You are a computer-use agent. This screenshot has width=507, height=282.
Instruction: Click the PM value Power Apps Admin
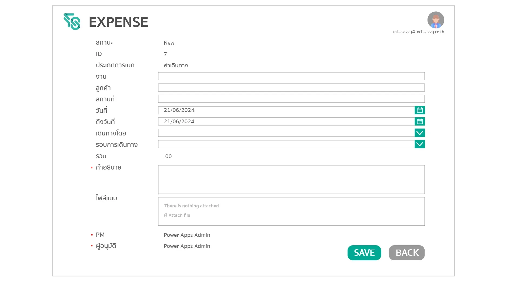pyautogui.click(x=187, y=235)
